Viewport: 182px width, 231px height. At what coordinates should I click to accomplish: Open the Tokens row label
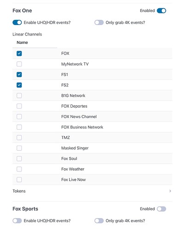[x=19, y=191]
